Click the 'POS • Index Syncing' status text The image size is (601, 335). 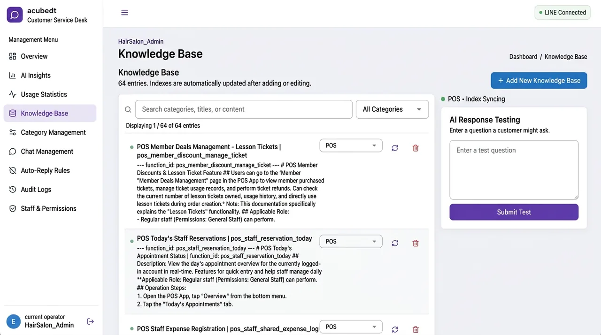[x=477, y=99]
